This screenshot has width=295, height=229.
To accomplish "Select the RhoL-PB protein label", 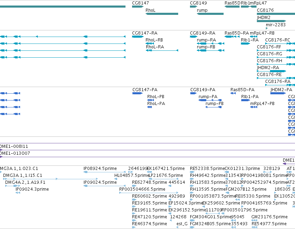I will tap(156, 97).
